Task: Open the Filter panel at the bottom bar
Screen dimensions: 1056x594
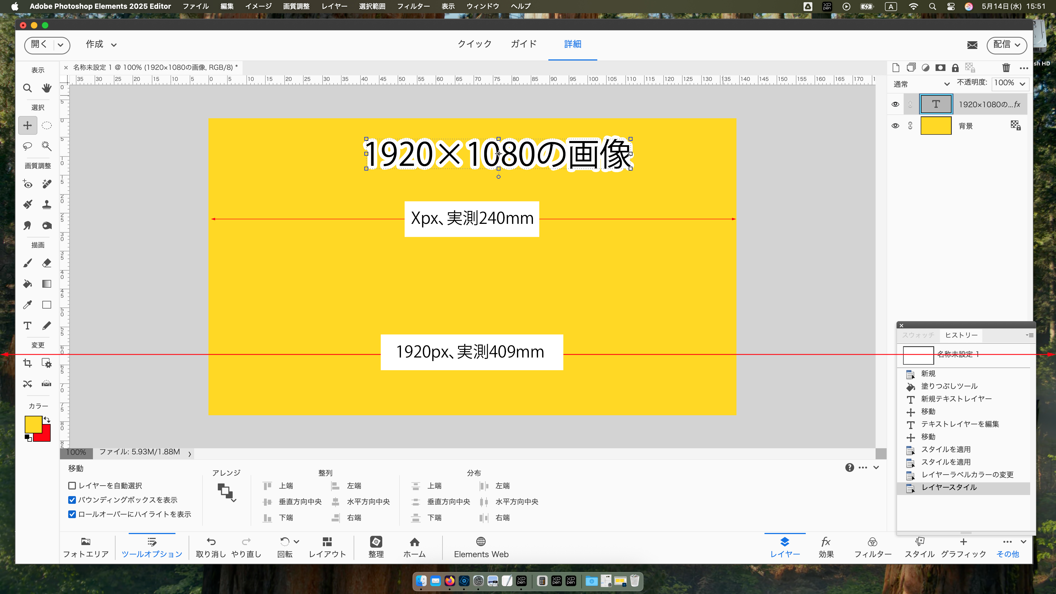Action: click(x=873, y=547)
